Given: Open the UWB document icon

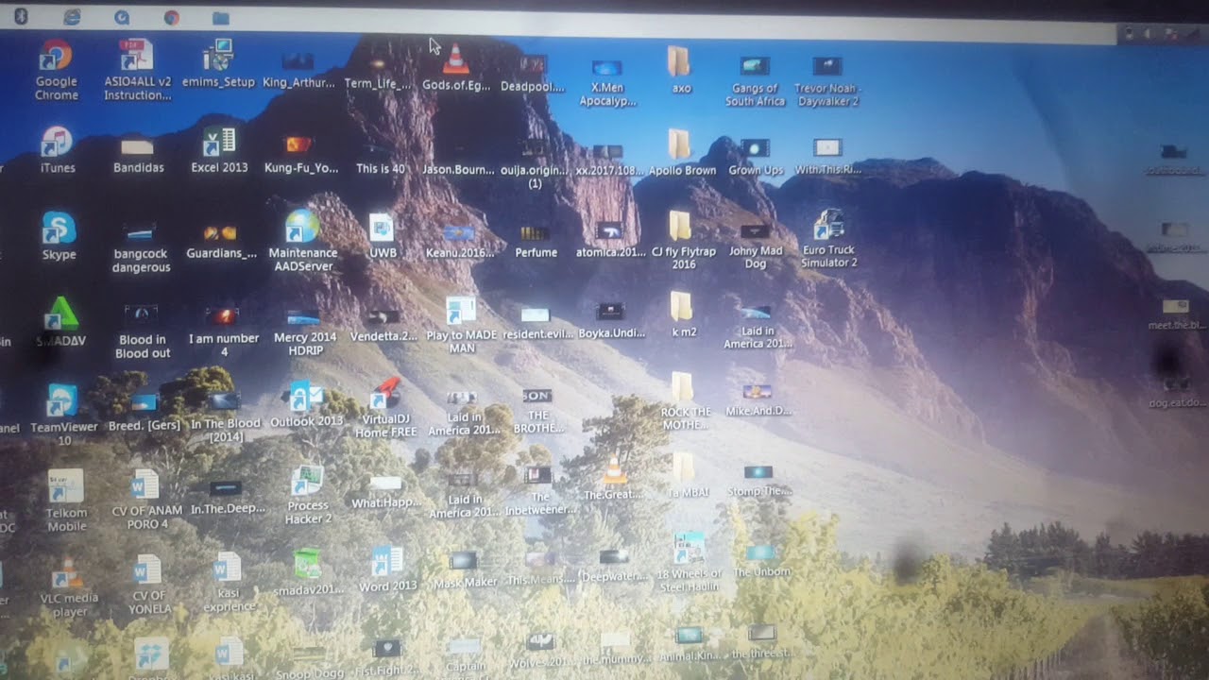Looking at the screenshot, I should tap(383, 236).
